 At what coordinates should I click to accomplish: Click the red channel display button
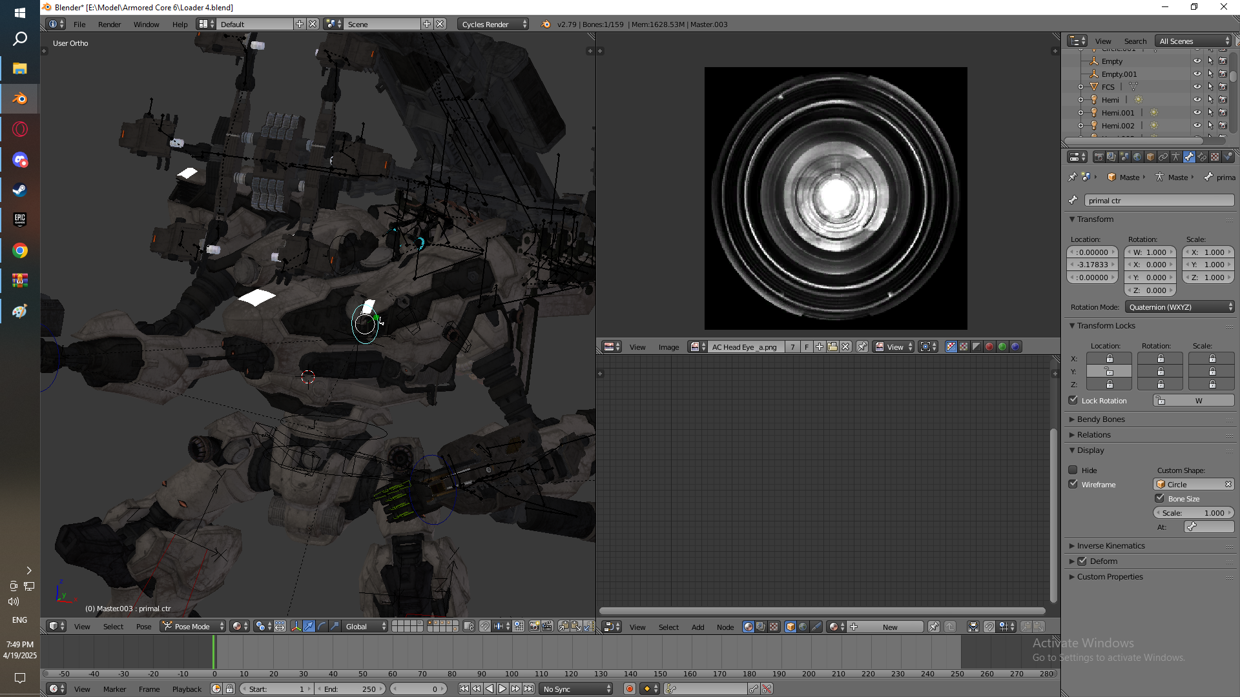[x=989, y=347]
